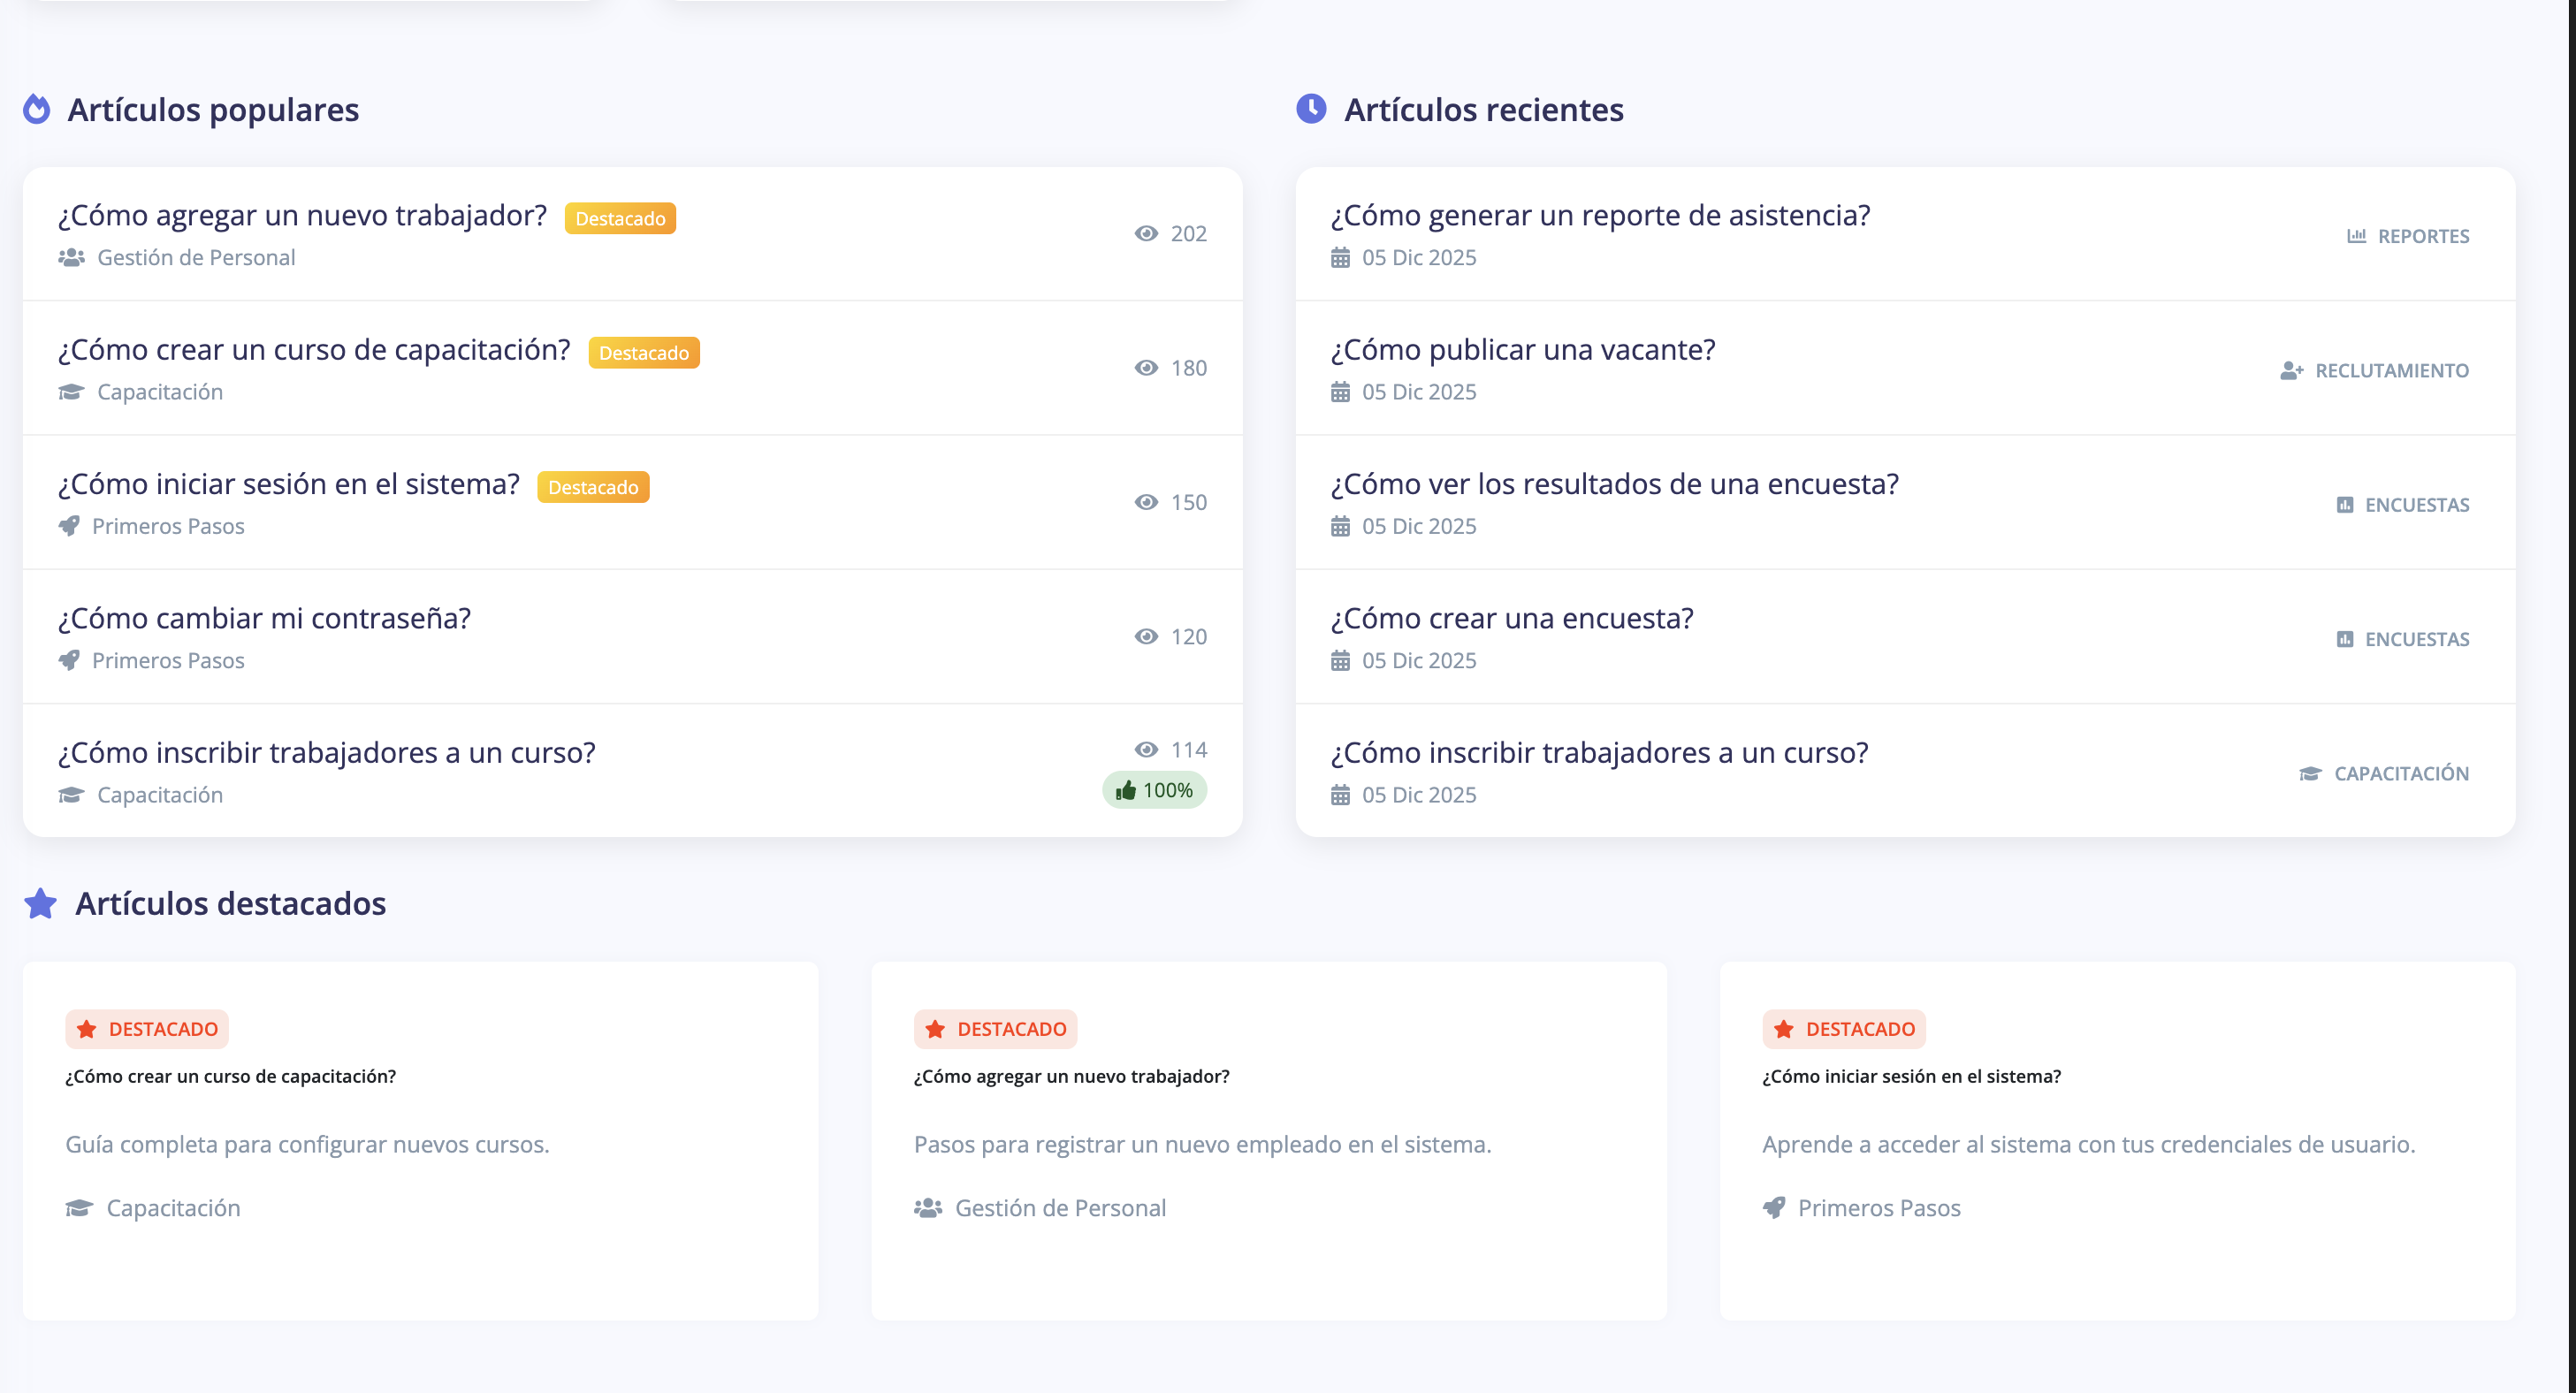This screenshot has height=1393, width=2576.
Task: Open recent article ¿Cómo generar un reporte de asistencia?
Action: [x=1600, y=215]
